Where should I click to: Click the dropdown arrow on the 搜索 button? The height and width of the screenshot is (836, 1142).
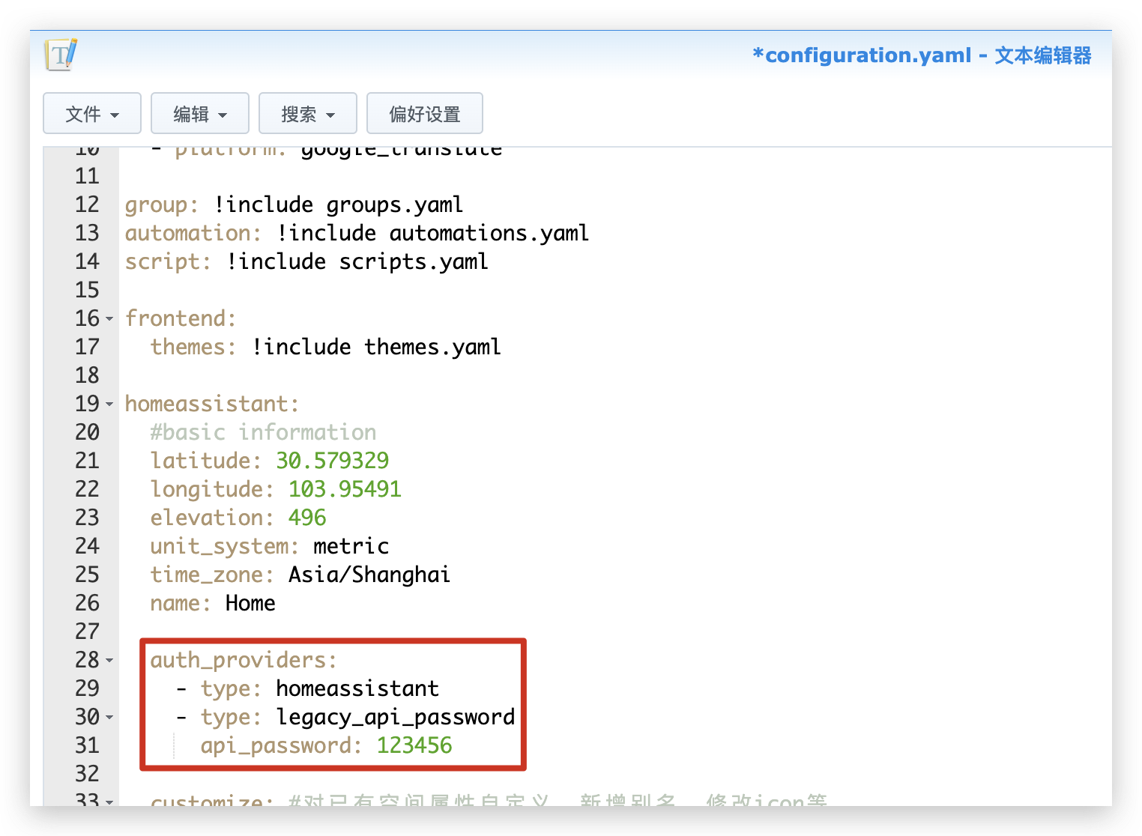pyautogui.click(x=332, y=113)
